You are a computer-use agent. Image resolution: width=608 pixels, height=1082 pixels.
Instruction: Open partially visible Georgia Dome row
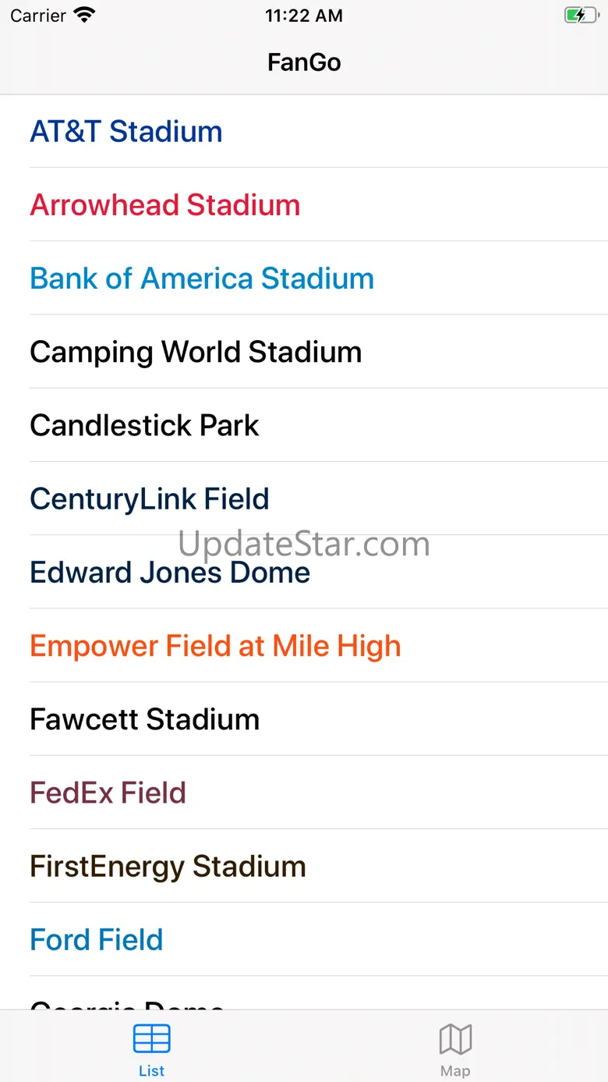304,992
